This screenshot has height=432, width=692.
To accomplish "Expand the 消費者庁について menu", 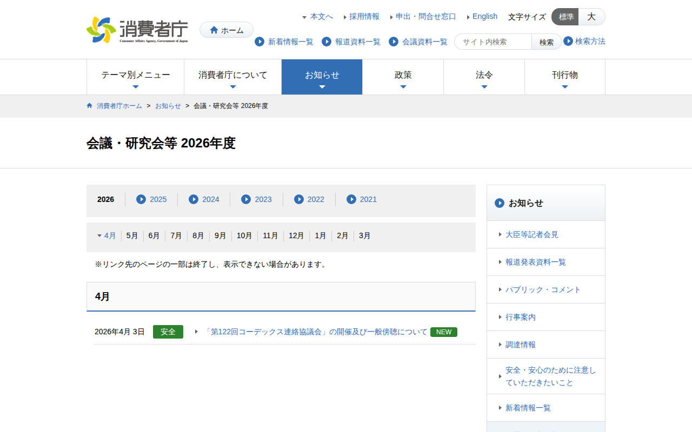I will point(232,77).
